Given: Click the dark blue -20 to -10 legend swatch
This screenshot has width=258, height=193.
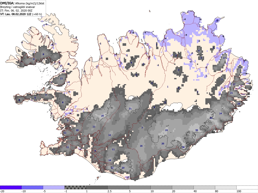Looking at the screenshot, I should click(x=11, y=187).
